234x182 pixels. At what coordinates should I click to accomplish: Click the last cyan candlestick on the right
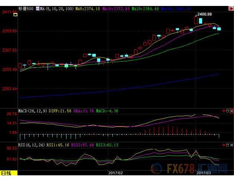[219, 29]
